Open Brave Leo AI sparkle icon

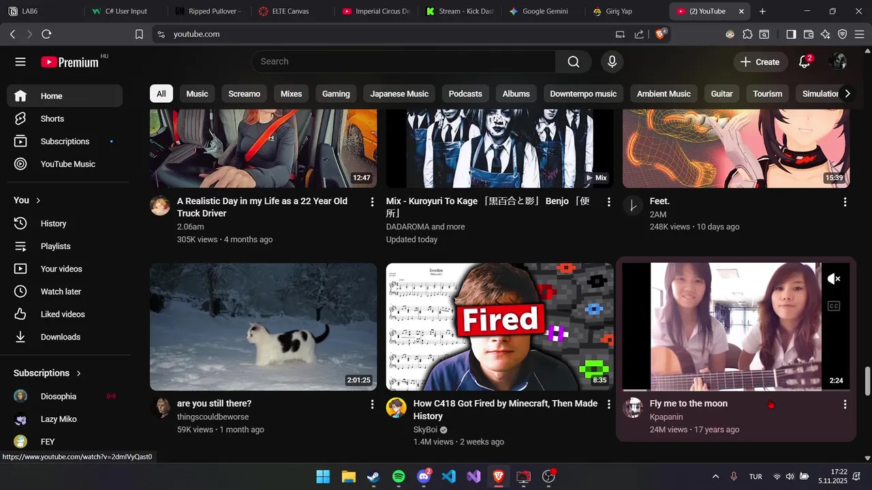[826, 34]
